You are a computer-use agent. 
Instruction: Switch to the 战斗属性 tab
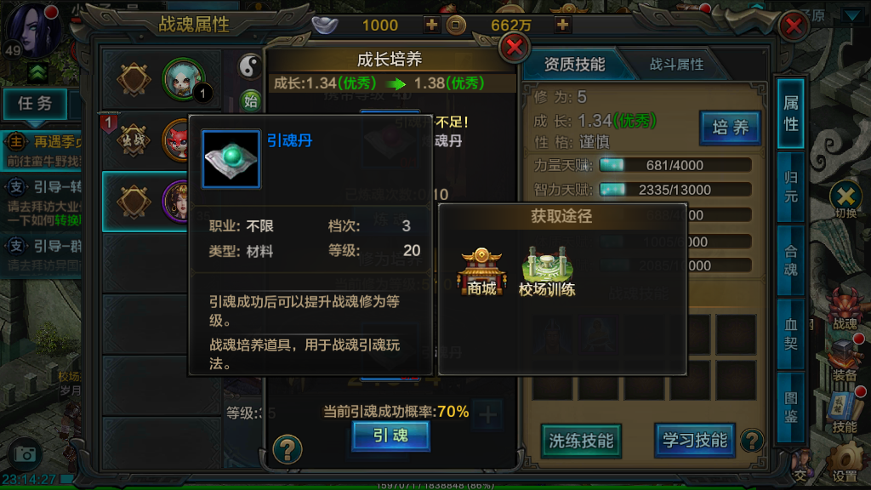(676, 65)
